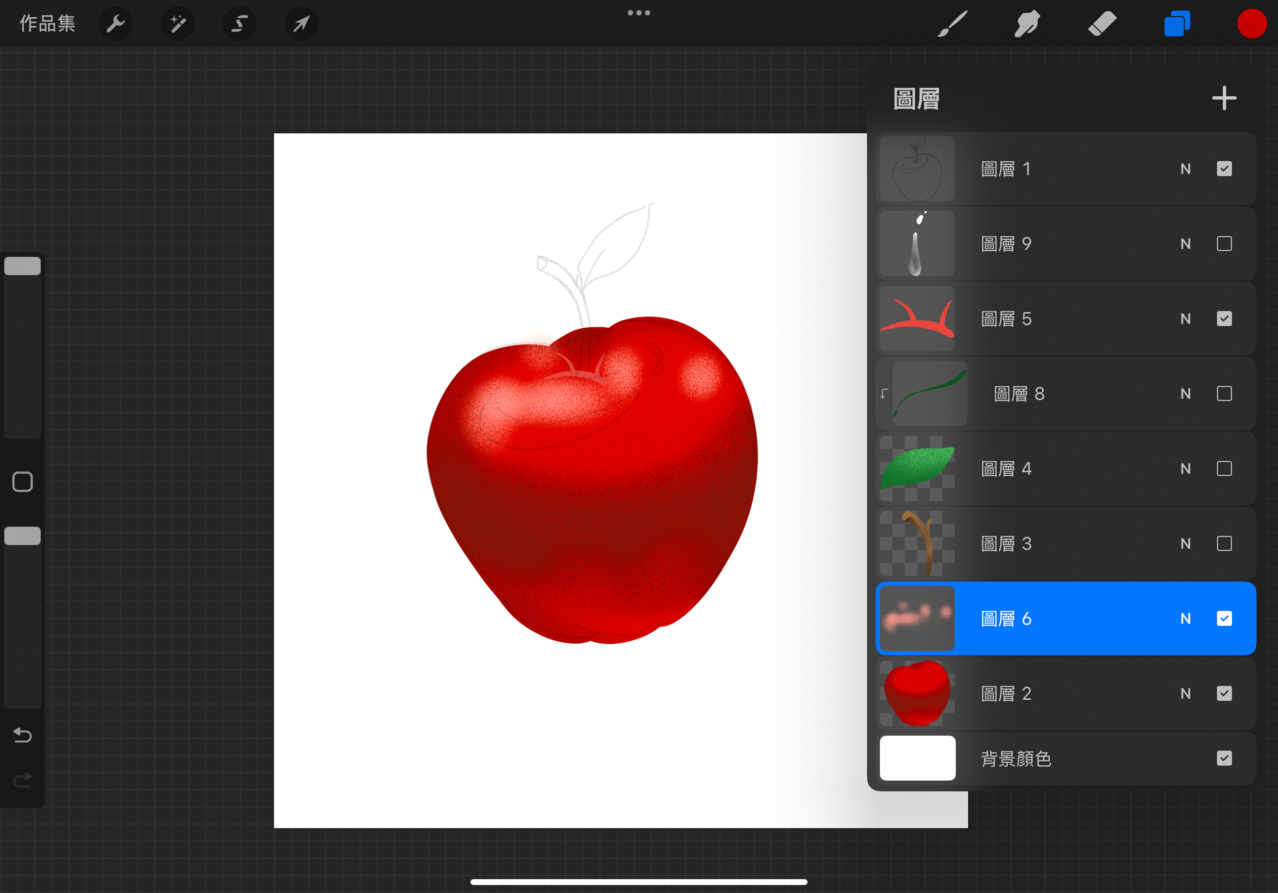This screenshot has width=1278, height=893.
Task: Return to the 作品集 gallery
Action: 47,24
